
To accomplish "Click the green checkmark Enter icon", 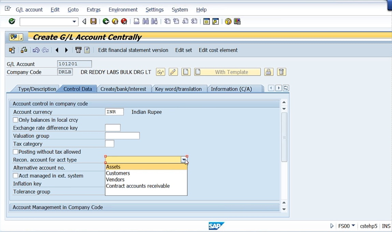I will [12, 21].
